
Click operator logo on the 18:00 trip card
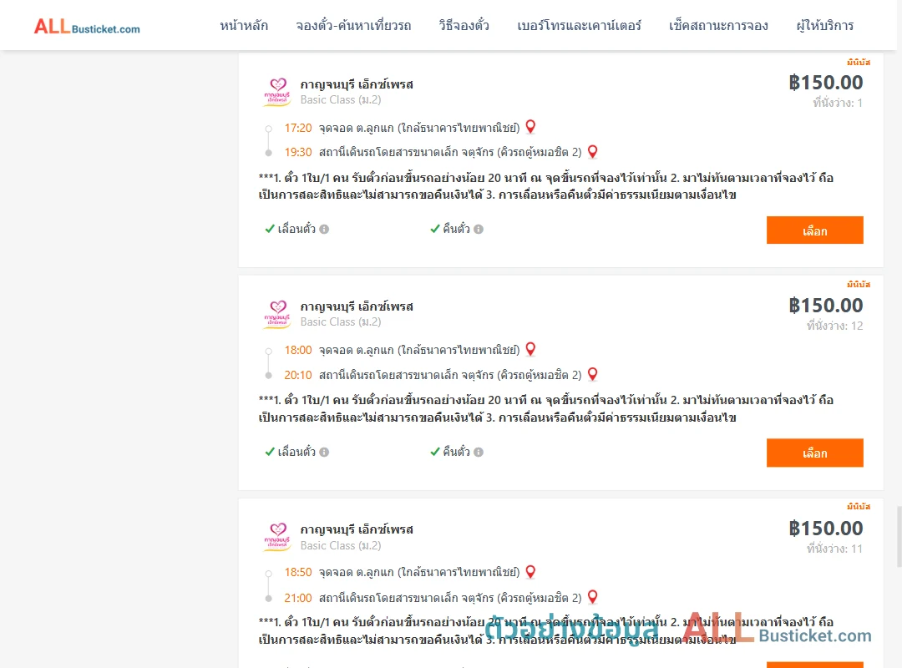pos(277,314)
